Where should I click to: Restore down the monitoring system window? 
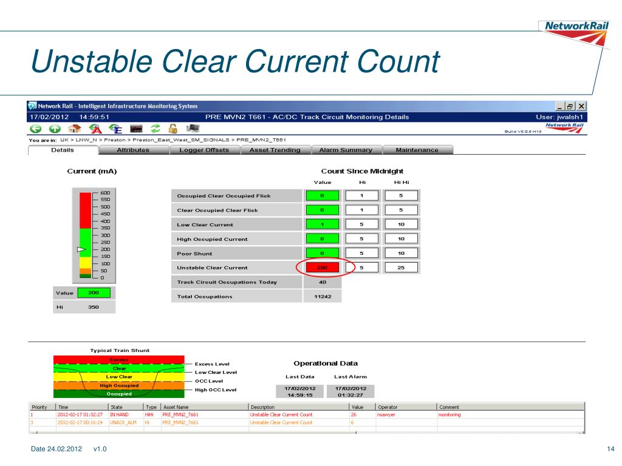click(570, 106)
